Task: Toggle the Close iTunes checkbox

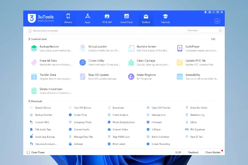Action: 28,152
